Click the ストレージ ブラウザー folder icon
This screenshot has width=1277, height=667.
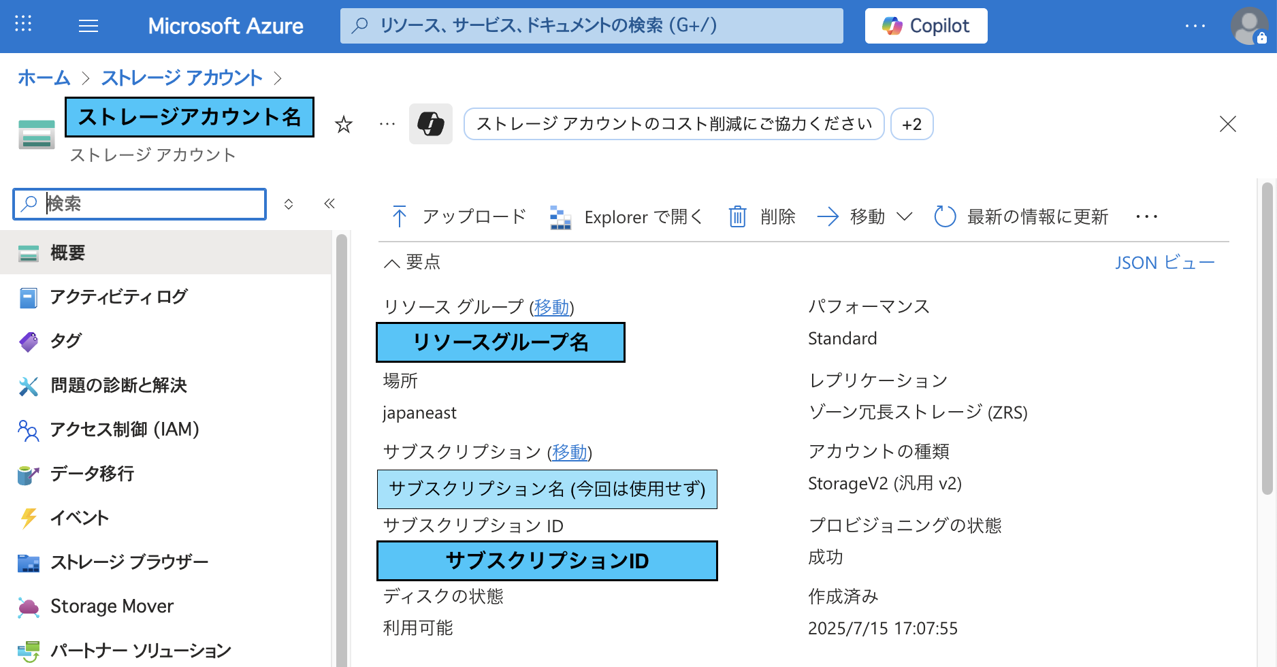pyautogui.click(x=29, y=563)
